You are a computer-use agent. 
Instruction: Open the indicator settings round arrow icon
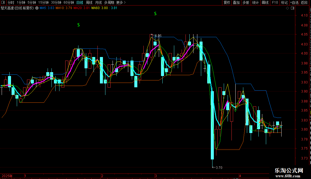point(37,8)
